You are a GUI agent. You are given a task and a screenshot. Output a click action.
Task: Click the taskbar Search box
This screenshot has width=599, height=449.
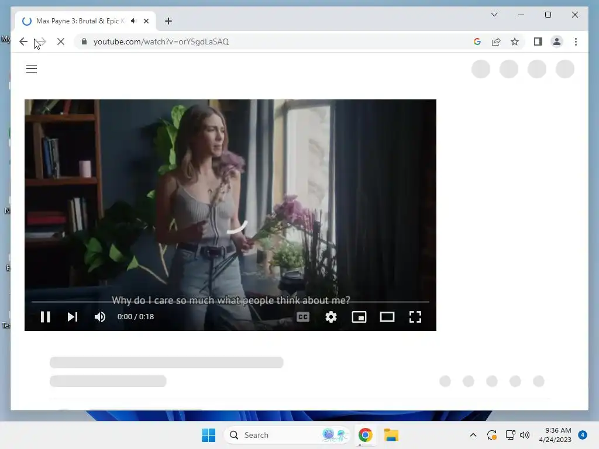coord(287,435)
